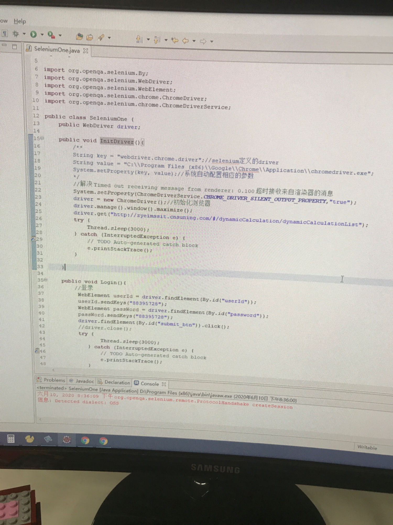Navigate Back with the yellow left arrow
Screen dimensions: 393x525
click(x=185, y=41)
